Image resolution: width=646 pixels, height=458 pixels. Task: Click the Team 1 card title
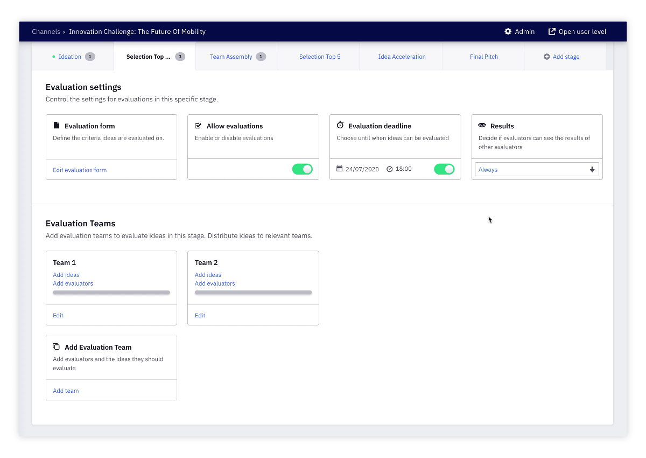pos(65,262)
